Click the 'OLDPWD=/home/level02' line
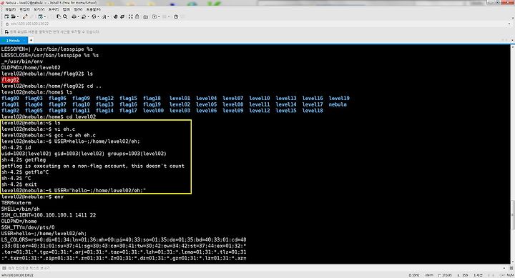This screenshot has width=515, height=278. tap(31, 68)
